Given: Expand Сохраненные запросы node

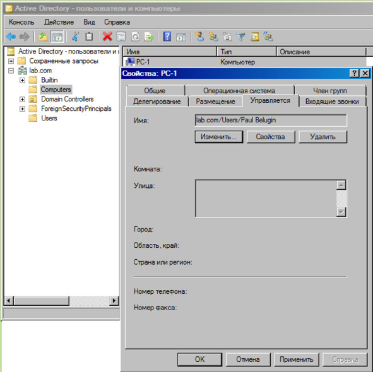Looking at the screenshot, I should click(11, 61).
